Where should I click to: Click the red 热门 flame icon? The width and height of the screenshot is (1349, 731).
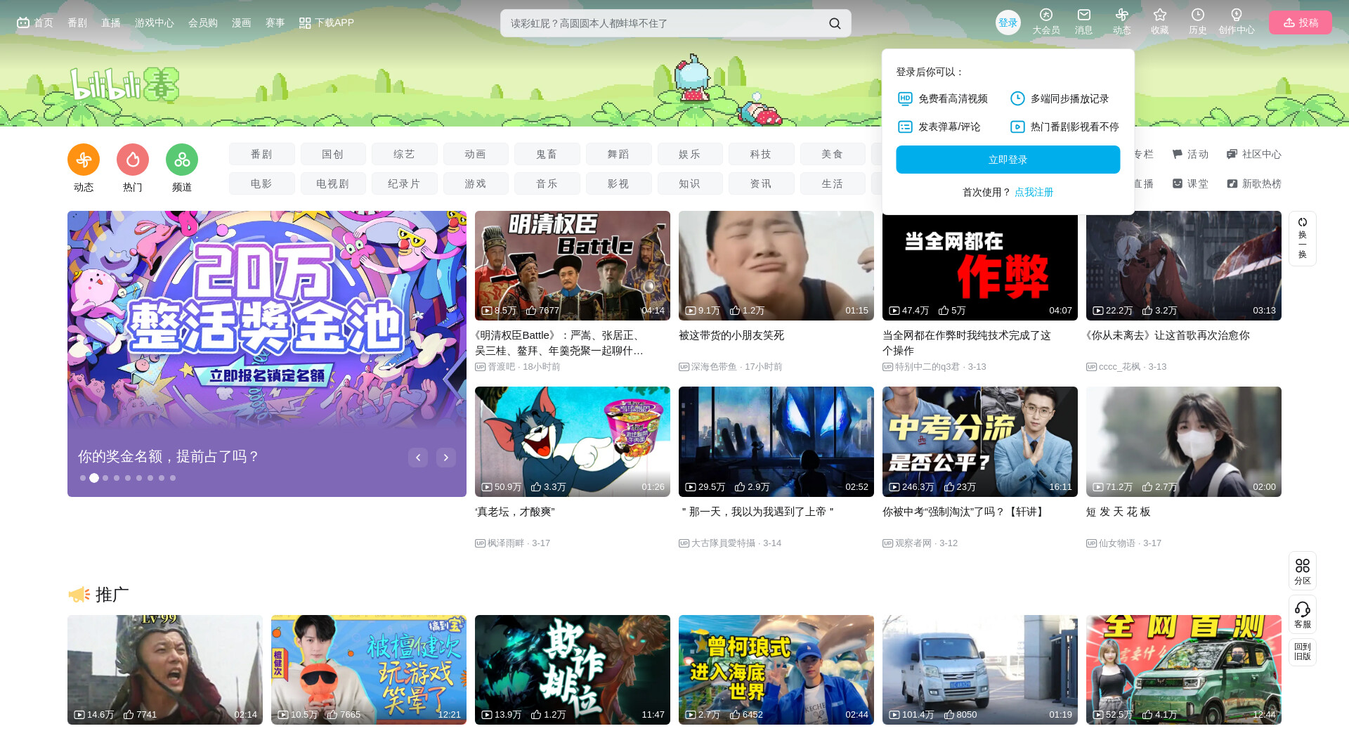pyautogui.click(x=133, y=160)
